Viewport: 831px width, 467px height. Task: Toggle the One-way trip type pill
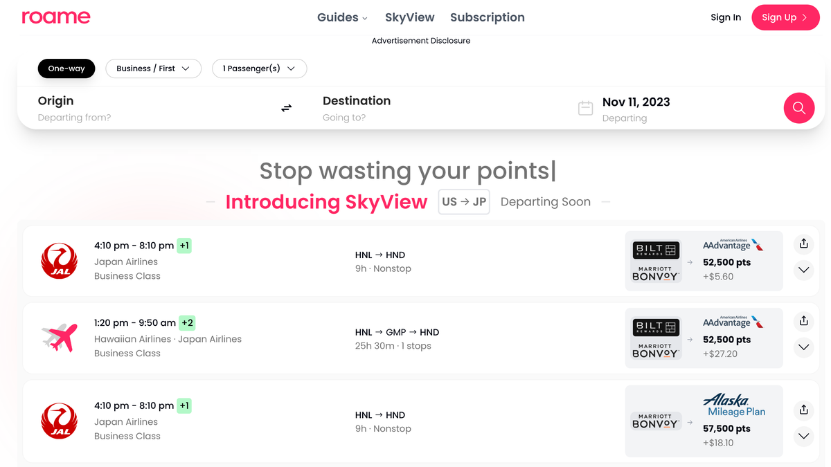pyautogui.click(x=66, y=68)
